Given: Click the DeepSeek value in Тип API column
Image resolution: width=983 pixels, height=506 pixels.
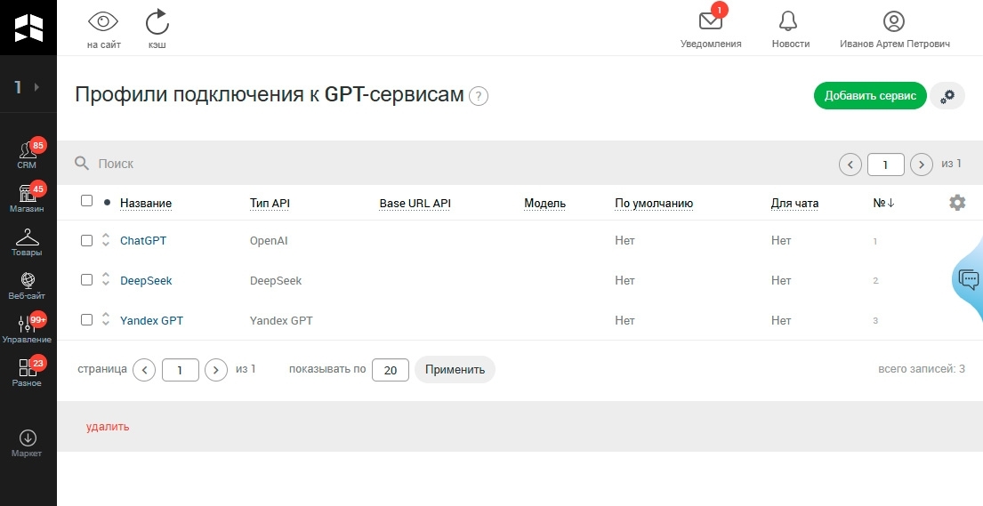Looking at the screenshot, I should pos(275,280).
